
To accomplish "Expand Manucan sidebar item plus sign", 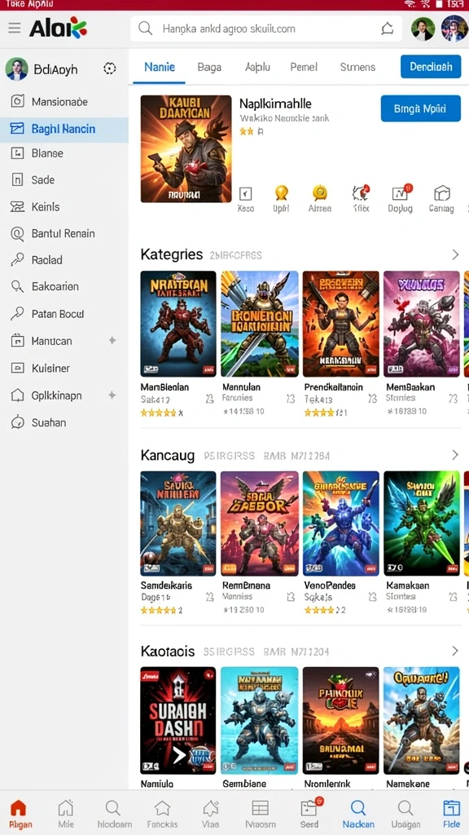I will coord(112,340).
